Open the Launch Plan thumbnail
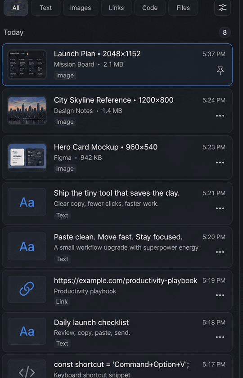Image resolution: width=243 pixels, height=378 pixels. [x=27, y=64]
